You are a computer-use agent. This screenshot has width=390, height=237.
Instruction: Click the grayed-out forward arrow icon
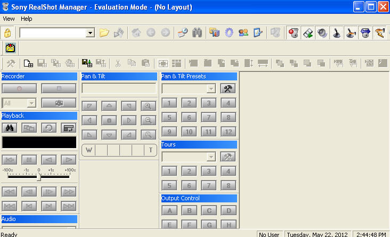pos(165,32)
